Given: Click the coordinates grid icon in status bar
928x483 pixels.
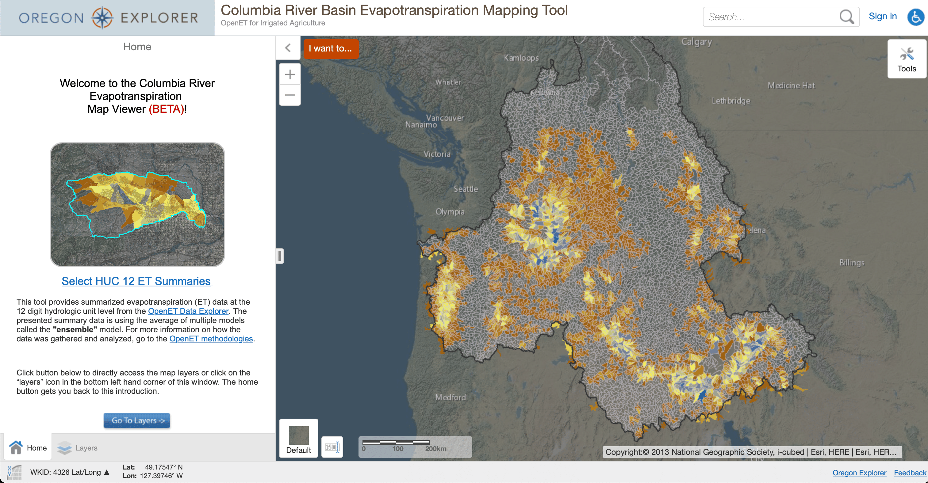Looking at the screenshot, I should [x=14, y=472].
